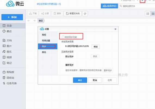Click the 分享 share toolbar button
The width and height of the screenshot is (155, 109).
coord(45,13)
